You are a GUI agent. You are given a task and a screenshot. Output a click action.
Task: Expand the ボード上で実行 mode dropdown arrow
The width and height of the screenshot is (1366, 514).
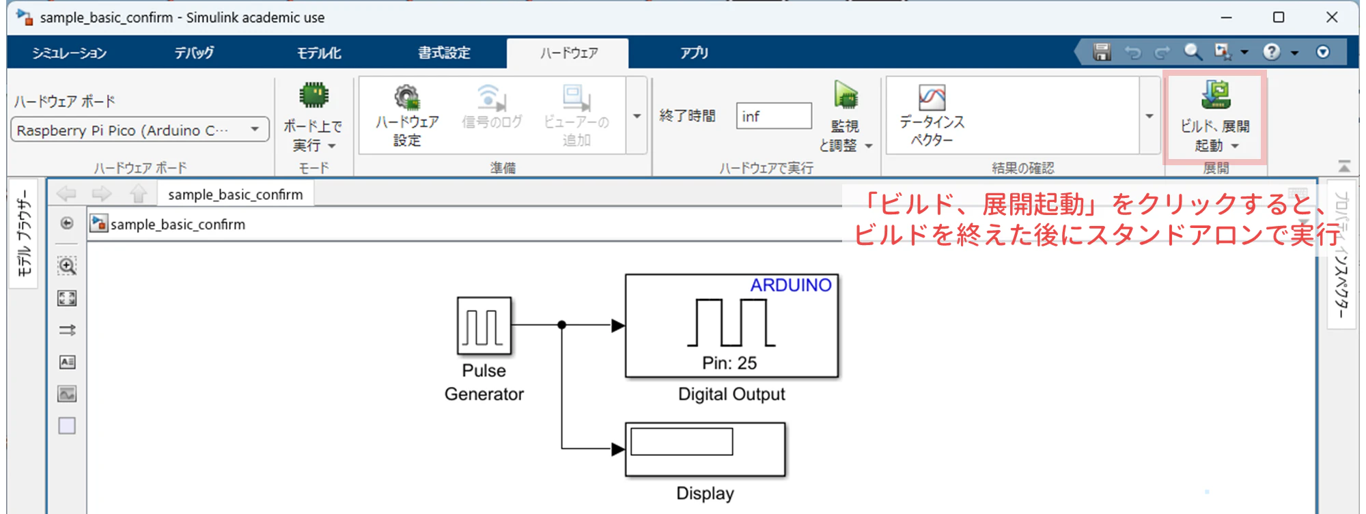tap(332, 146)
